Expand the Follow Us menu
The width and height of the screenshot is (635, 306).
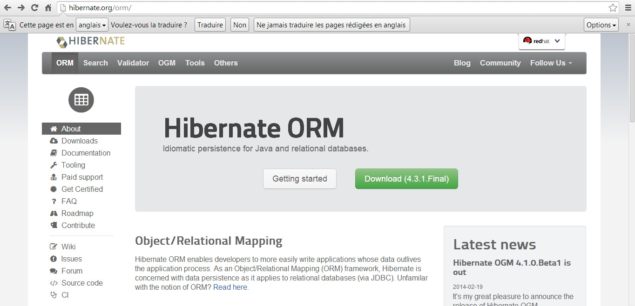(x=551, y=63)
